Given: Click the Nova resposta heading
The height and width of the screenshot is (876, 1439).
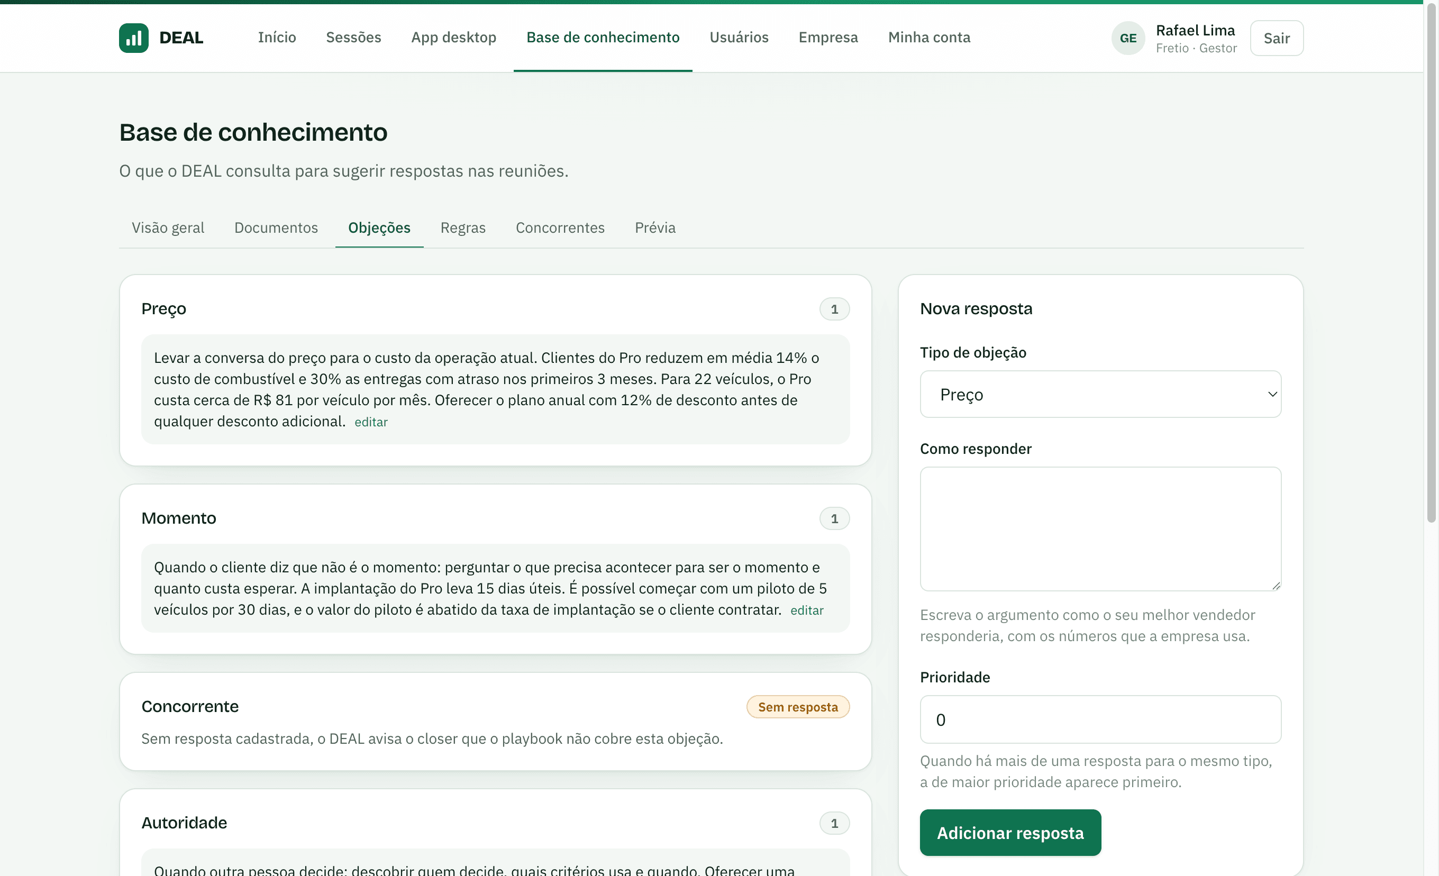Looking at the screenshot, I should tap(976, 308).
